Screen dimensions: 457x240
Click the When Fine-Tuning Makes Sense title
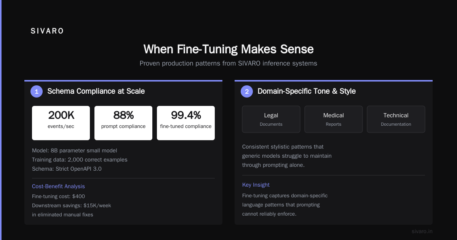pos(228,49)
